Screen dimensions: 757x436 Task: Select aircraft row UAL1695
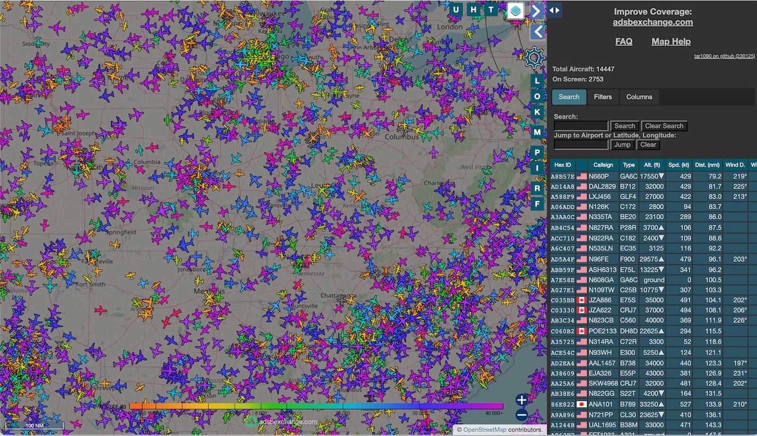pos(653,425)
